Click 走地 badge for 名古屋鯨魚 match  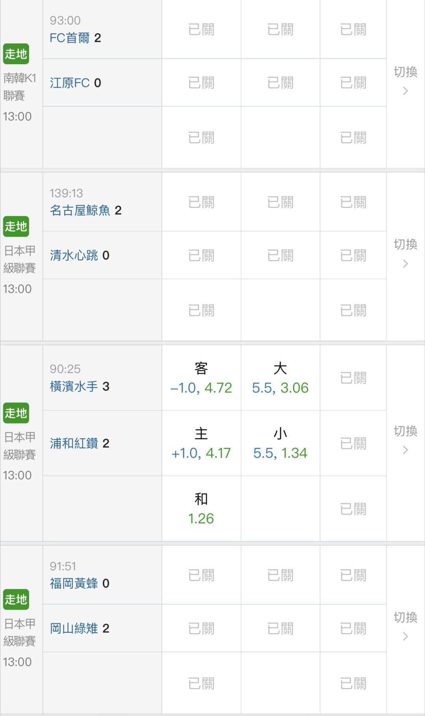(x=16, y=226)
